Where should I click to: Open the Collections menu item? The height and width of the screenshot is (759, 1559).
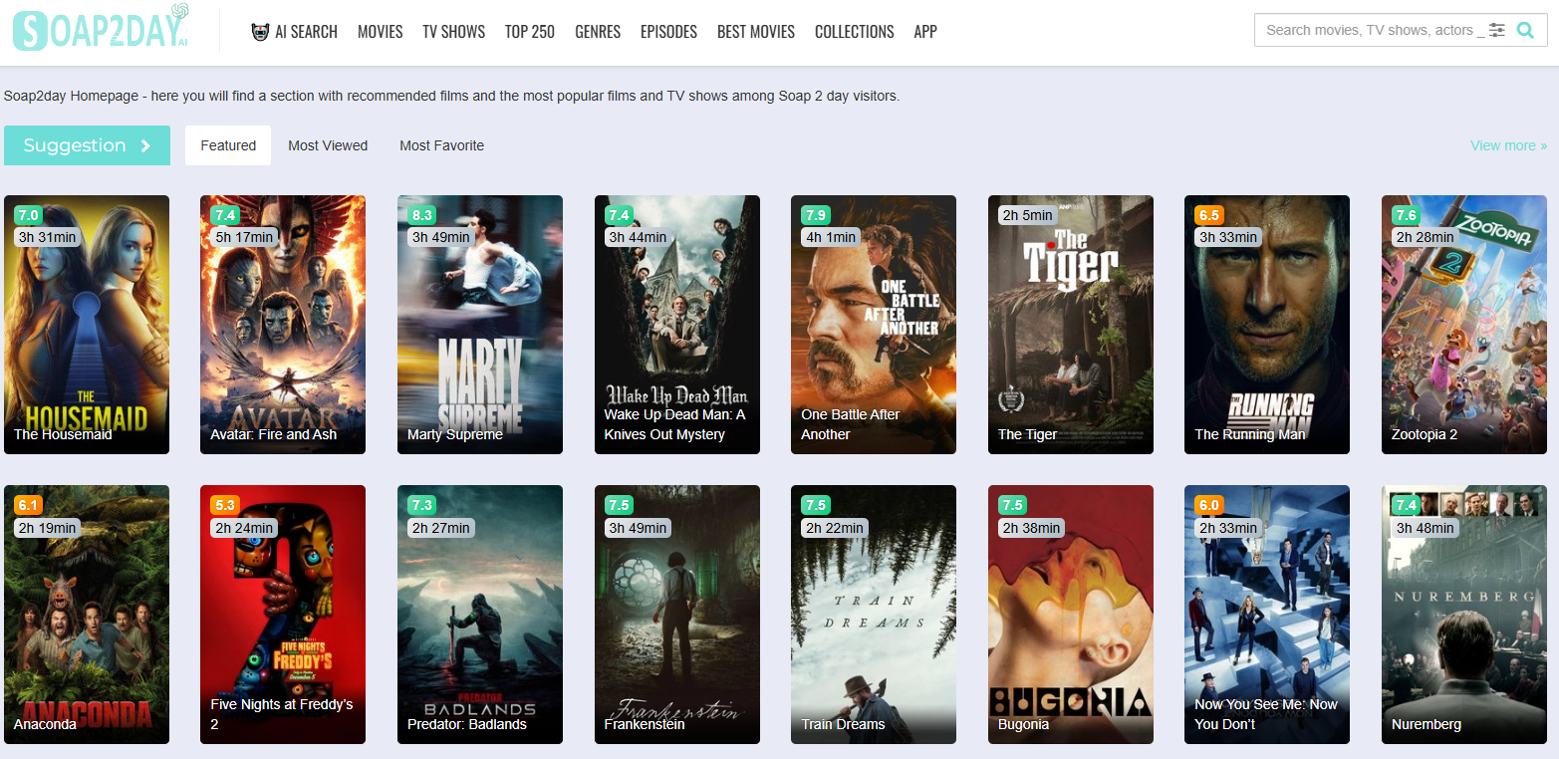click(854, 32)
